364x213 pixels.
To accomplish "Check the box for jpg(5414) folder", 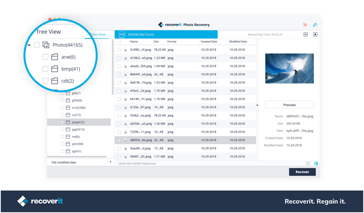I will [62, 130].
